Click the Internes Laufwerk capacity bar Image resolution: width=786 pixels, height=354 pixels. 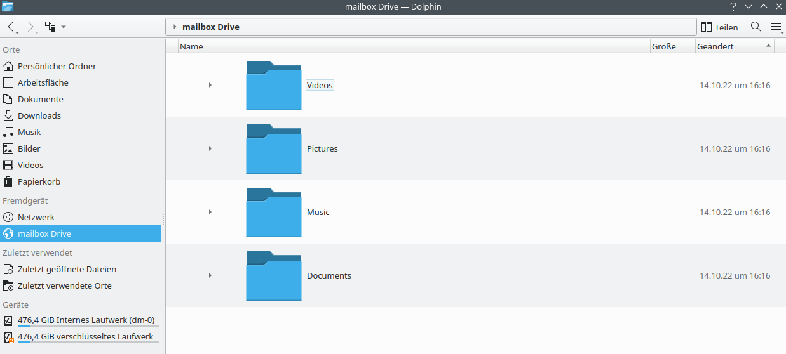point(88,326)
